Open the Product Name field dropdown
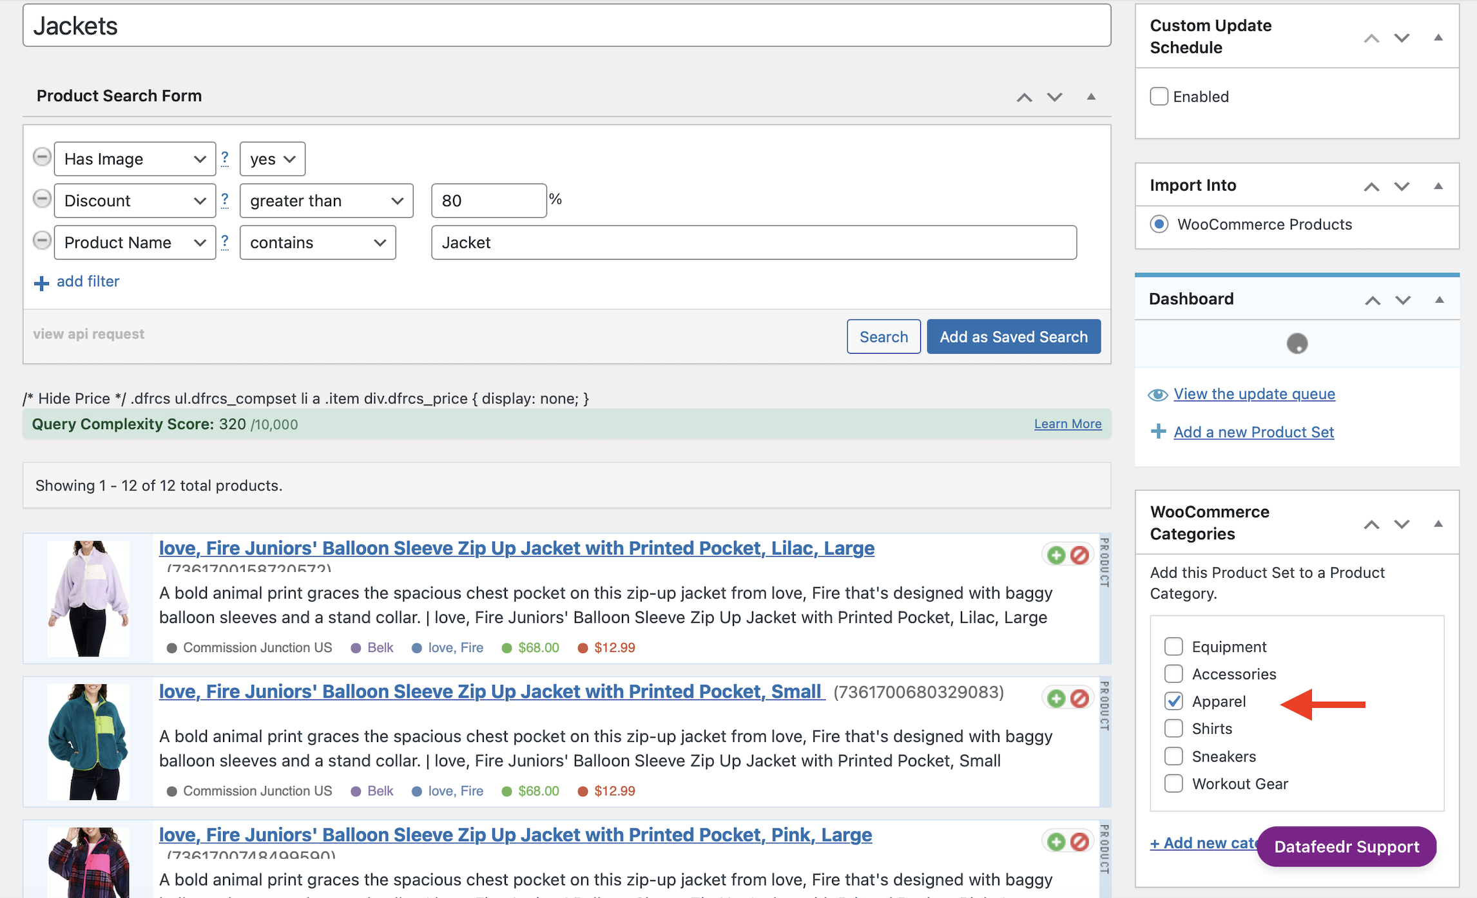Image resolution: width=1477 pixels, height=898 pixels. coord(135,242)
